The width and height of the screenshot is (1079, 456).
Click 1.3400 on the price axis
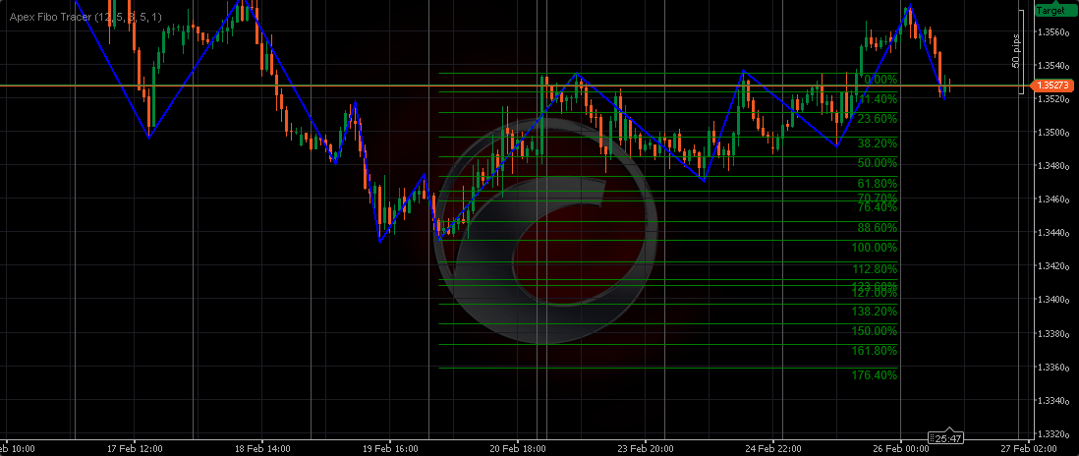coord(1052,300)
